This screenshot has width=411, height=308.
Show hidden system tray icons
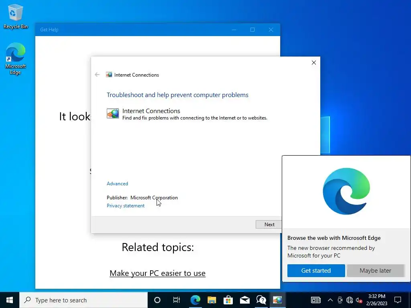[x=330, y=300]
